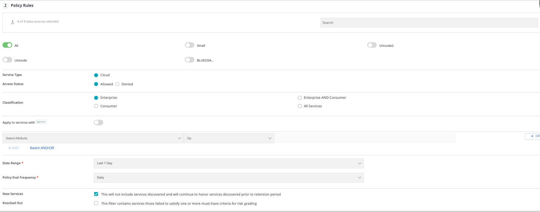The width and height of the screenshot is (540, 212).
Task: Click the Ignore tag beside Apply to services
Action: [41, 122]
